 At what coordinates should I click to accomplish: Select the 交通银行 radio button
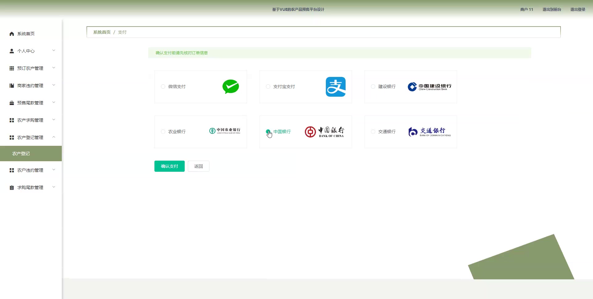pyautogui.click(x=373, y=132)
